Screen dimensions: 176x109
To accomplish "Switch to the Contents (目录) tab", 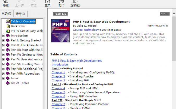I will 7,14.
